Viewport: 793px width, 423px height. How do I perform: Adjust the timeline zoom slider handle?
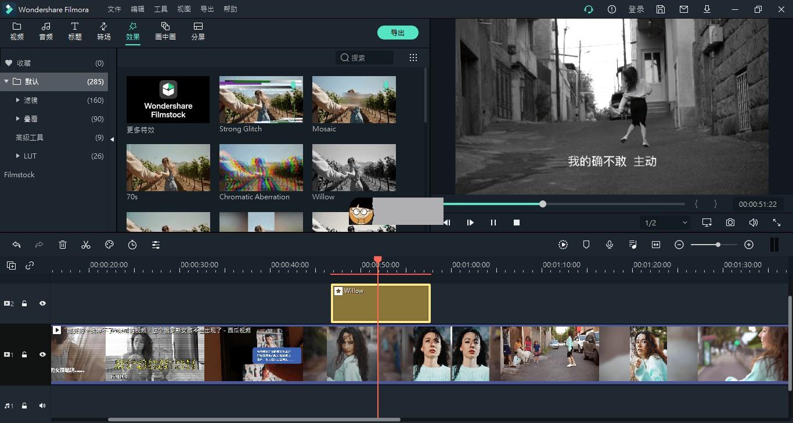pos(718,245)
